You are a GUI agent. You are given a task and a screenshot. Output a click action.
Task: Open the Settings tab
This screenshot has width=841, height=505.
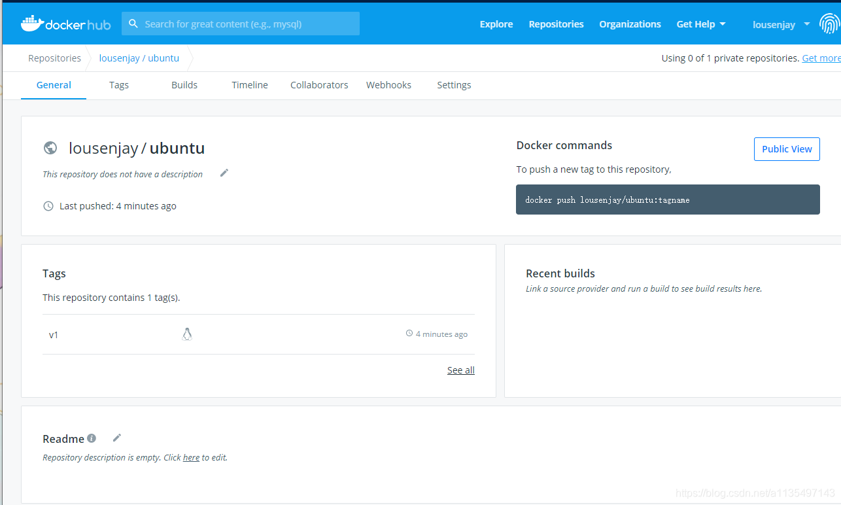point(454,85)
